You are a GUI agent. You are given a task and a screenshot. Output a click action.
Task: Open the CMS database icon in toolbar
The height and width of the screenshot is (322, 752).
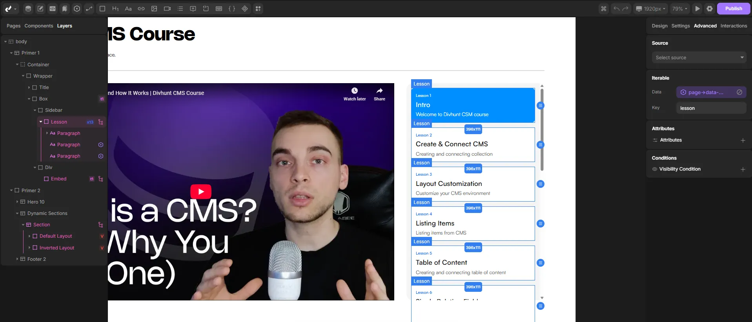pos(28,9)
